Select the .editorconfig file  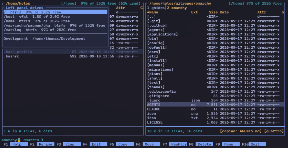(x=215, y=92)
